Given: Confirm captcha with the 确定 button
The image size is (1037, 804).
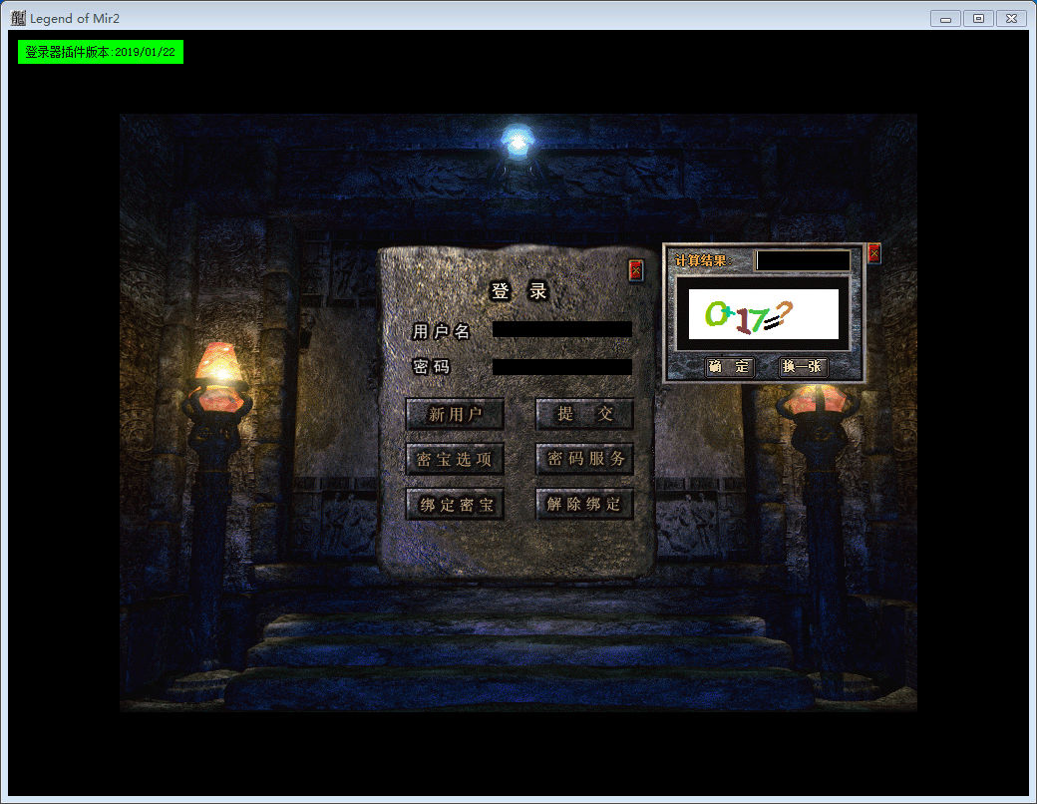Looking at the screenshot, I should pyautogui.click(x=729, y=367).
